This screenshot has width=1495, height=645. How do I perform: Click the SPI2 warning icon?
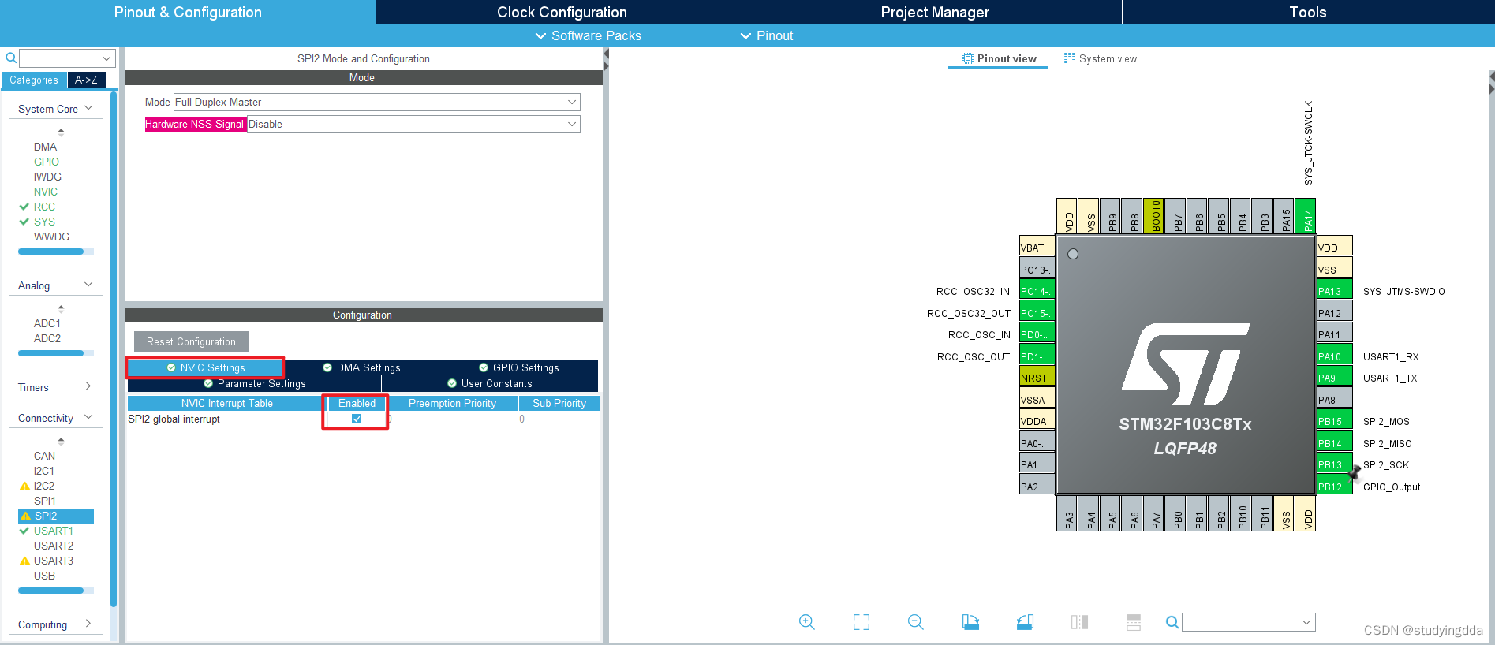(25, 516)
